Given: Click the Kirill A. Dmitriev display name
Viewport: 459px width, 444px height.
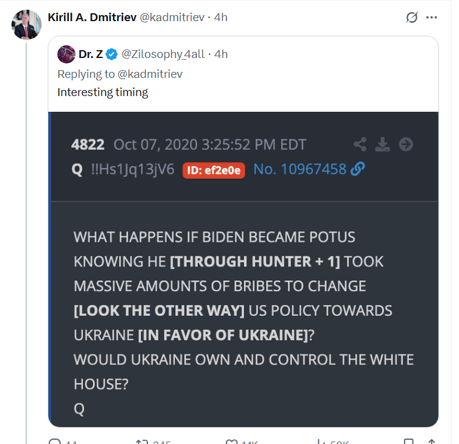Looking at the screenshot, I should coord(92,18).
